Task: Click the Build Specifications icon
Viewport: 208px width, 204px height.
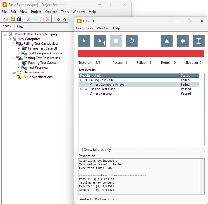Action: tap(19, 77)
